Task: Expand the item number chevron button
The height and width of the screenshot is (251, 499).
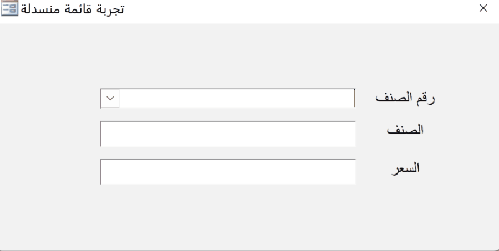Action: [110, 98]
